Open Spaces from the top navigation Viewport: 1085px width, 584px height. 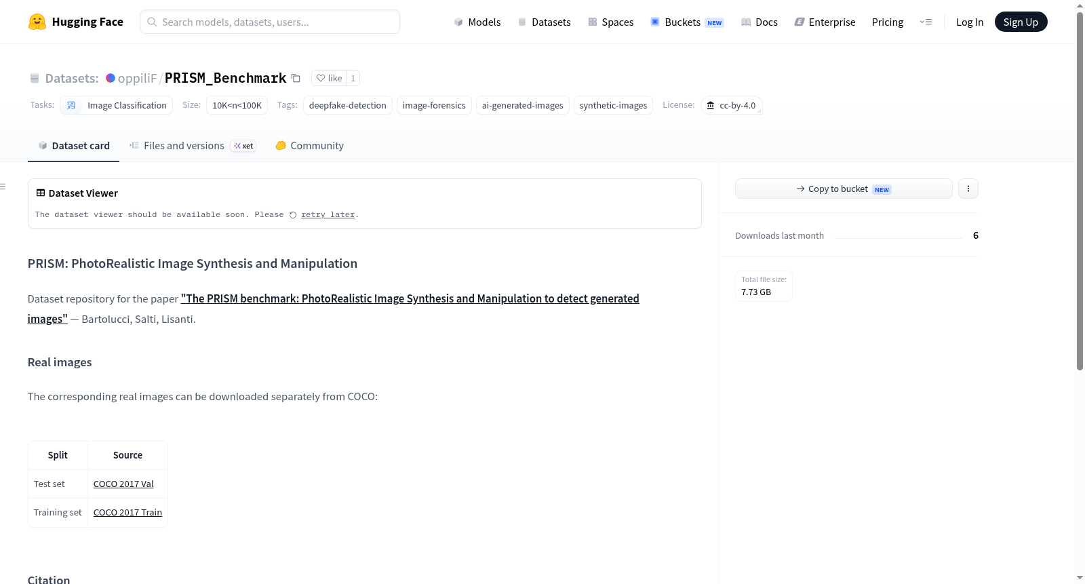coord(610,22)
